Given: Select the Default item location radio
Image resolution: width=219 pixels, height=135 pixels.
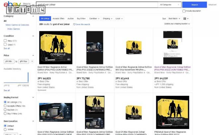Looking at the screenshot, I should (5, 126).
